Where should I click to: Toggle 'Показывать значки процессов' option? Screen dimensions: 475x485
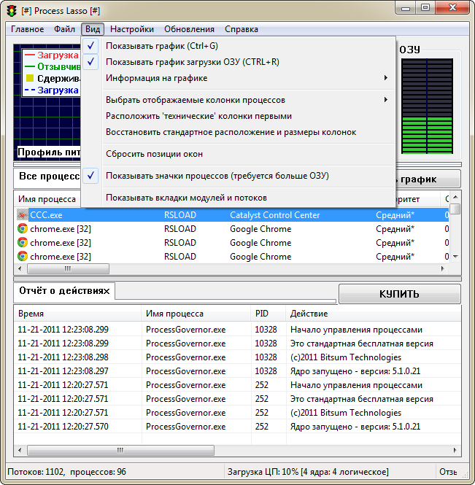[x=239, y=176]
